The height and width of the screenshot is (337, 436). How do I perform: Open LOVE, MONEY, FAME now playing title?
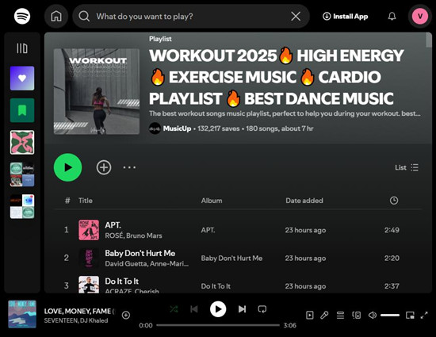point(79,311)
